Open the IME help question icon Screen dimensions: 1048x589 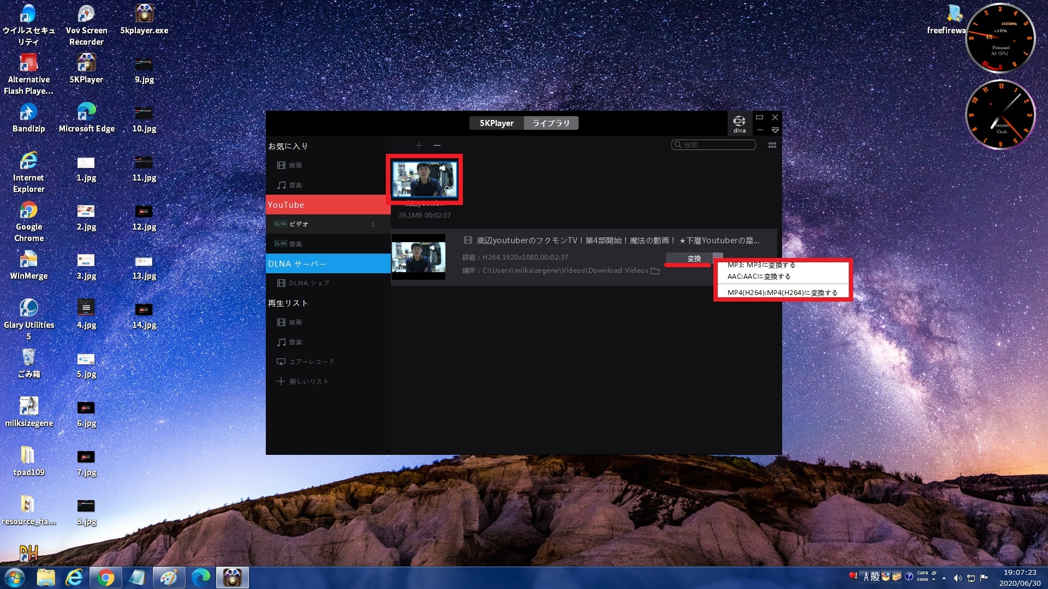pos(909,576)
